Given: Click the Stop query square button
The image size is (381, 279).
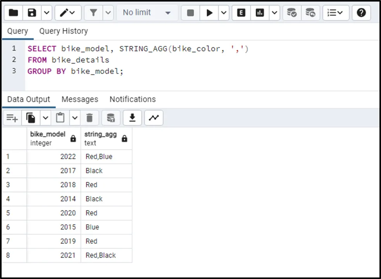Looking at the screenshot, I should 190,13.
